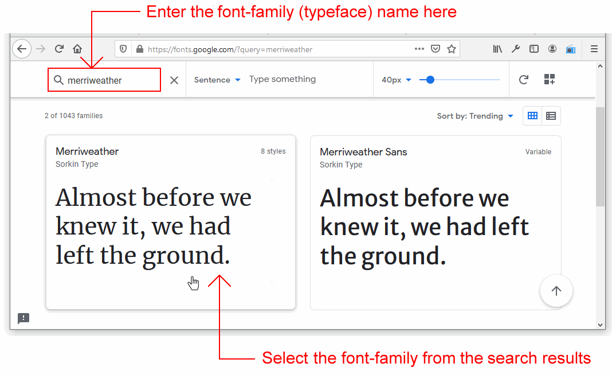
Task: Click 'Sorkin Type' under Merriweather Sans
Action: tap(341, 165)
